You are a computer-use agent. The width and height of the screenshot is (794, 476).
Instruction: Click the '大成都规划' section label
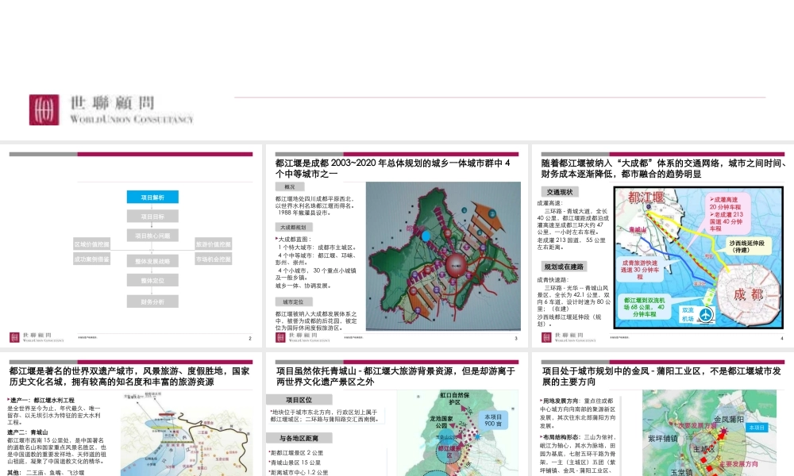(x=294, y=228)
